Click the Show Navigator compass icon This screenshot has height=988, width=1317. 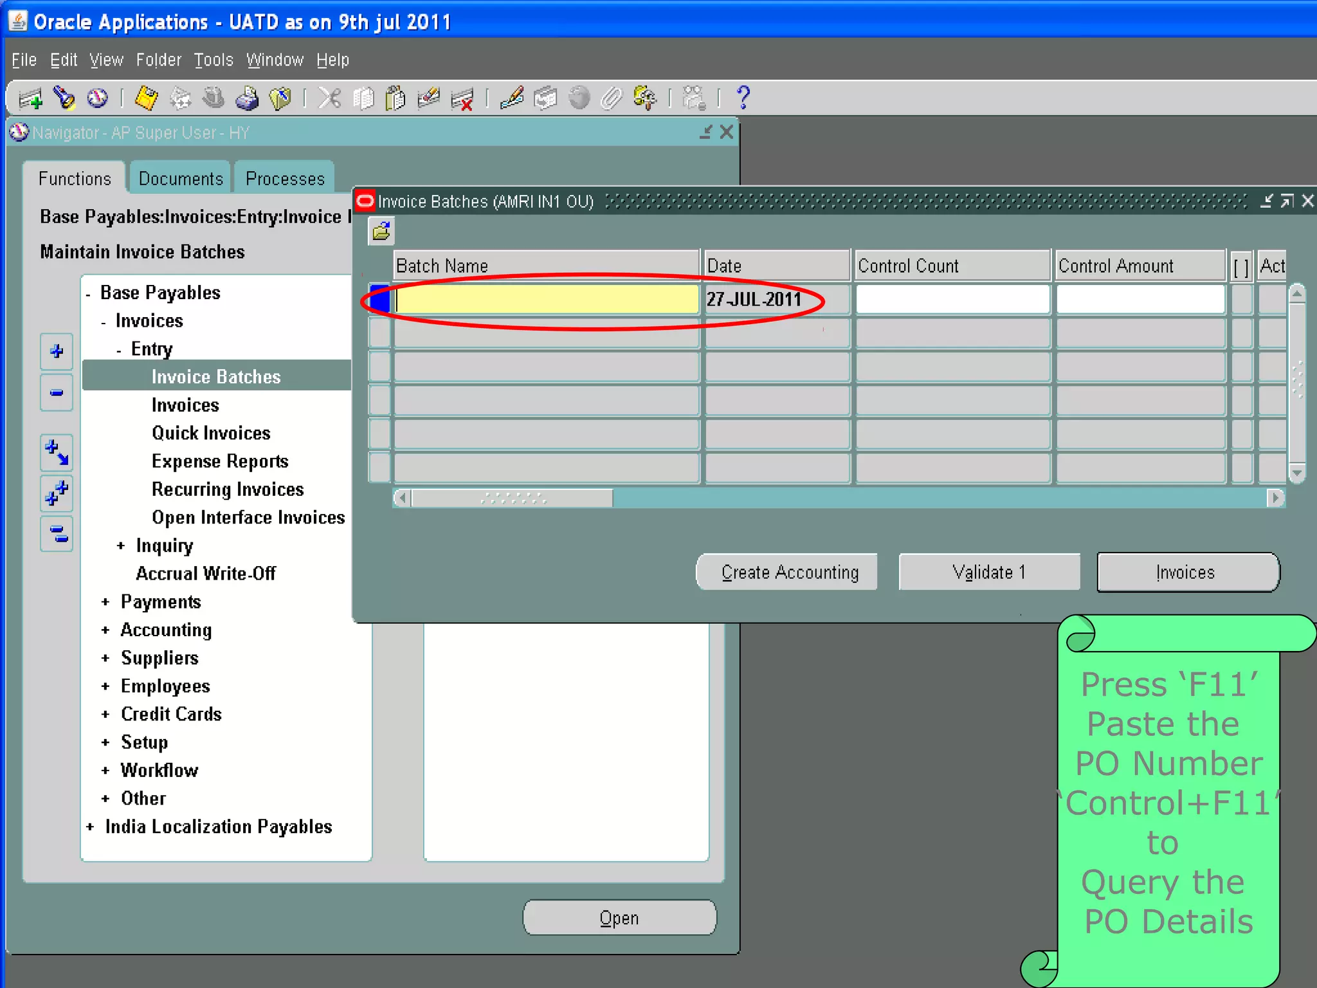coord(98,98)
